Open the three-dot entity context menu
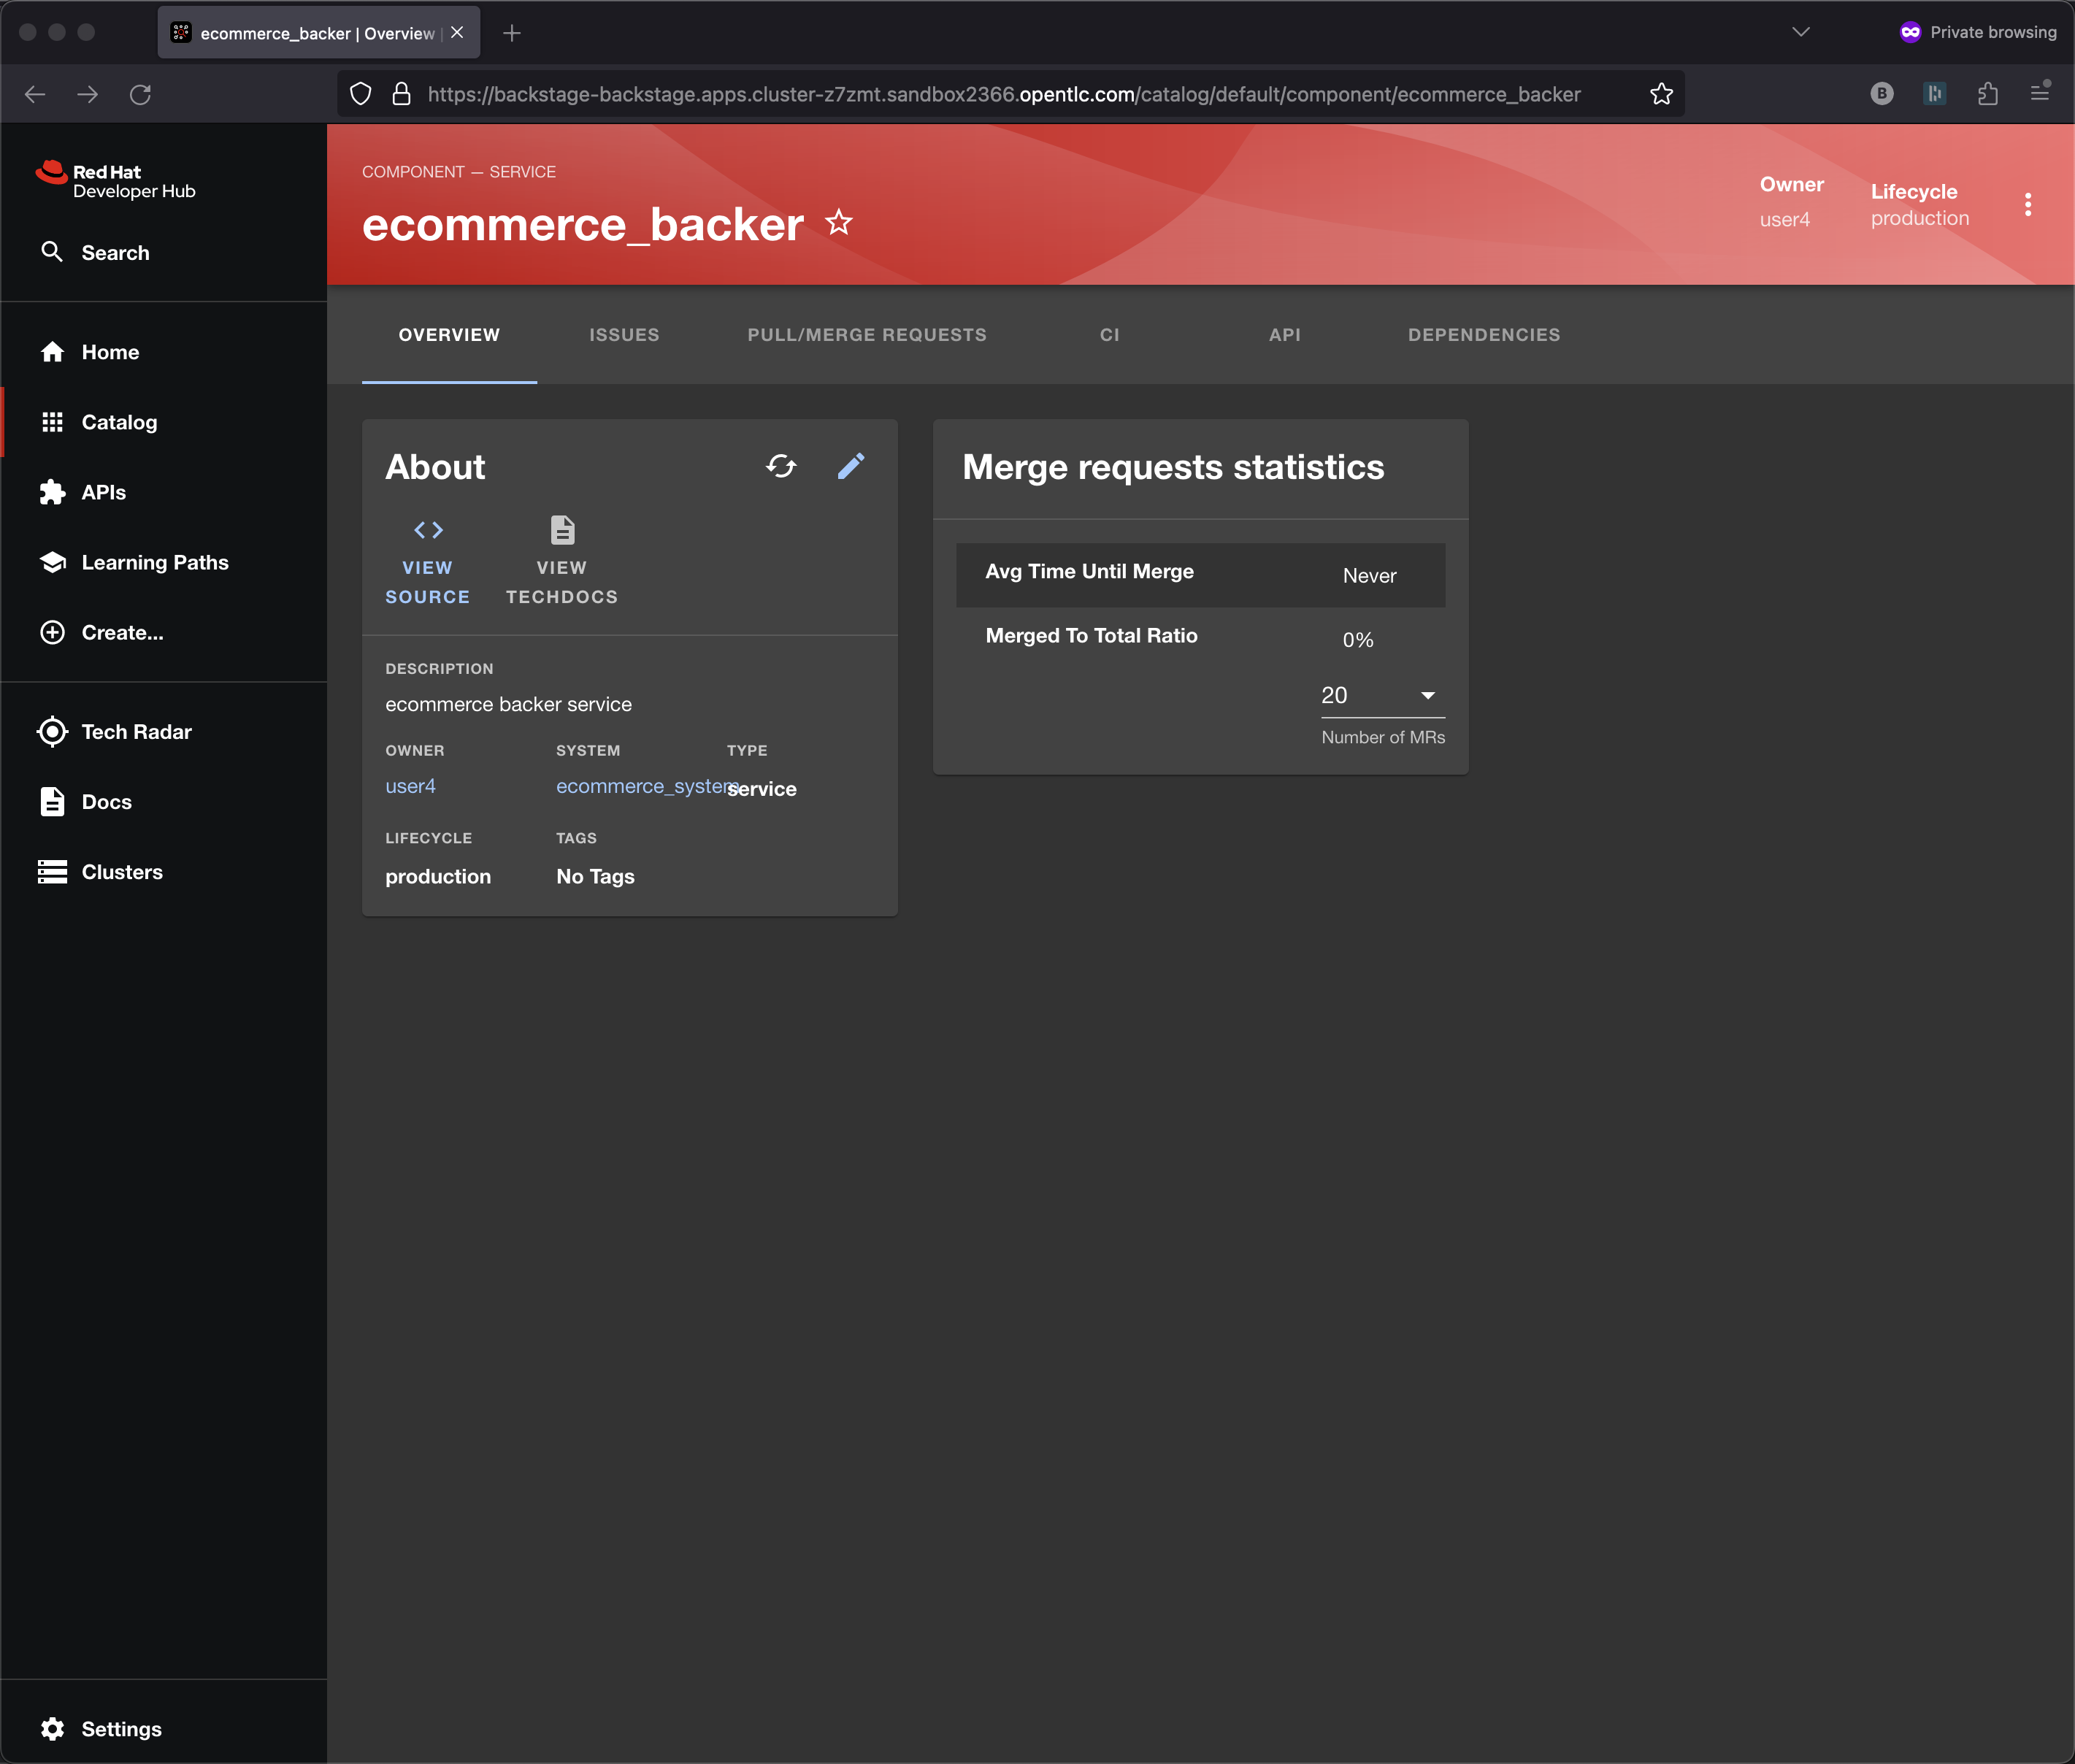2075x1764 pixels. coord(2027,205)
